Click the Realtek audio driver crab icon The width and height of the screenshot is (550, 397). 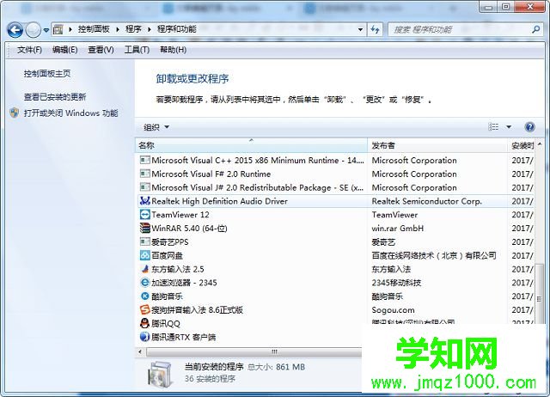point(145,201)
